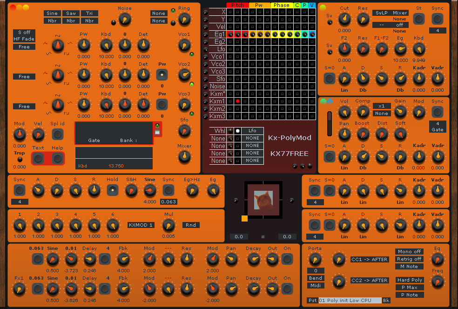The width and height of the screenshot is (458, 309).
Task: Click the Comp knob in amp section
Action: click(363, 112)
